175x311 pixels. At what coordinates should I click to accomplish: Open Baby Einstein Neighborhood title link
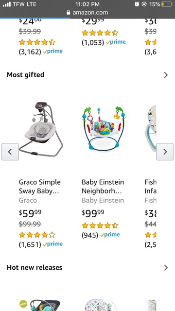pyautogui.click(x=103, y=187)
